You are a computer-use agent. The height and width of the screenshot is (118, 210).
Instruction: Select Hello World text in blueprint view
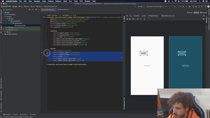185,66
